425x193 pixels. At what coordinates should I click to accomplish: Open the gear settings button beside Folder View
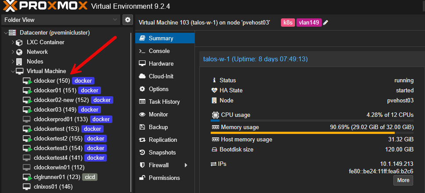pos(128,20)
